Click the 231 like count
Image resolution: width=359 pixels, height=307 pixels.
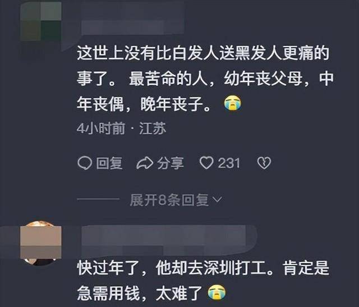point(228,163)
